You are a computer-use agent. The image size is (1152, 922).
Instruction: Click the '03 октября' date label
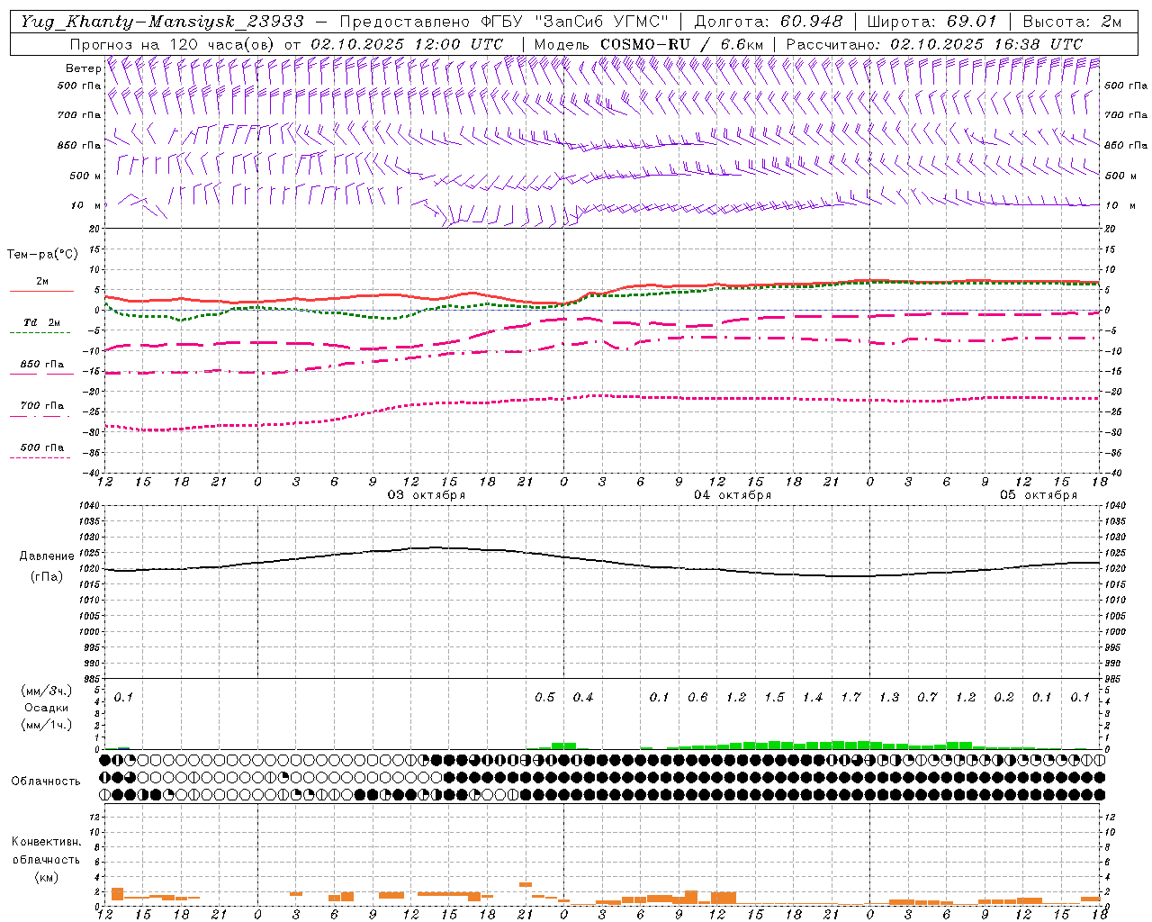(427, 495)
